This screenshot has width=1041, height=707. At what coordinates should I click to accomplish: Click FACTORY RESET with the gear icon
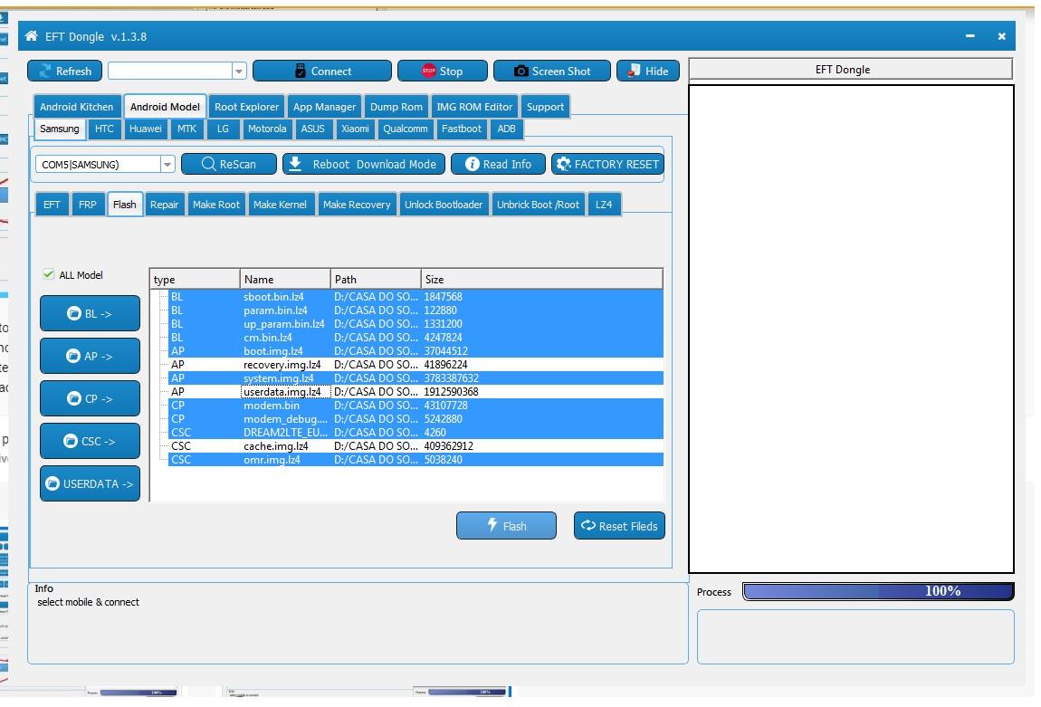[607, 164]
